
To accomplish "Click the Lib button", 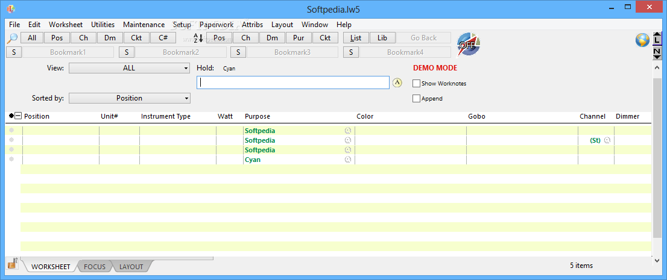I will pyautogui.click(x=382, y=38).
